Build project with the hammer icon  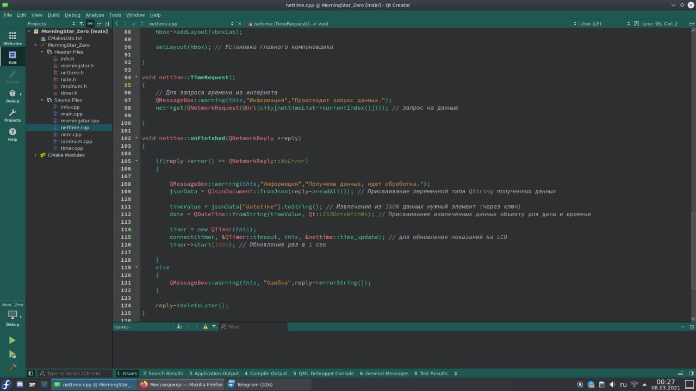click(x=13, y=368)
